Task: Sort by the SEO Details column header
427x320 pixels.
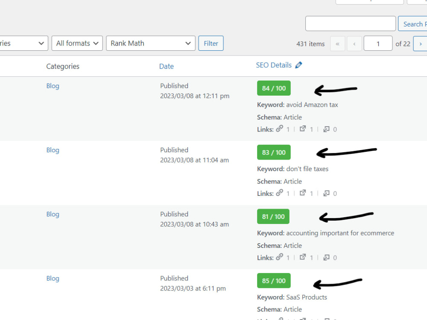Action: 274,65
